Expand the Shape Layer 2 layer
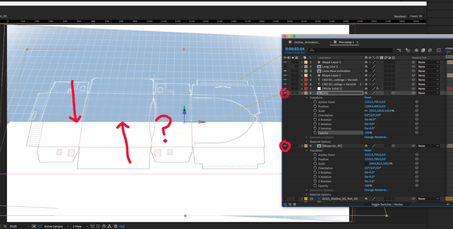 coord(302,62)
